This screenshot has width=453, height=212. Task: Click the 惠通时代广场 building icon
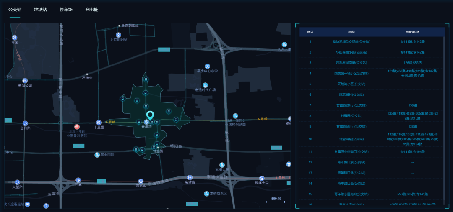[x=205, y=85]
